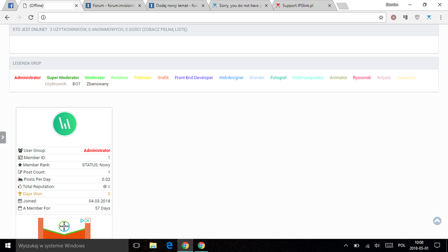The image size is (448, 252).
Task: Reload the page
Action: [x=30, y=17]
